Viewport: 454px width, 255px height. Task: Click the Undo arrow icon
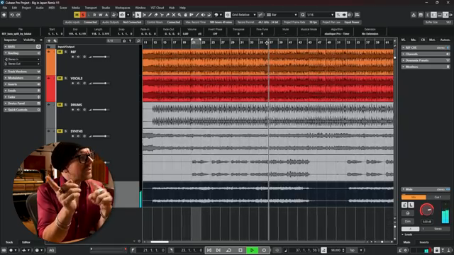12,15
